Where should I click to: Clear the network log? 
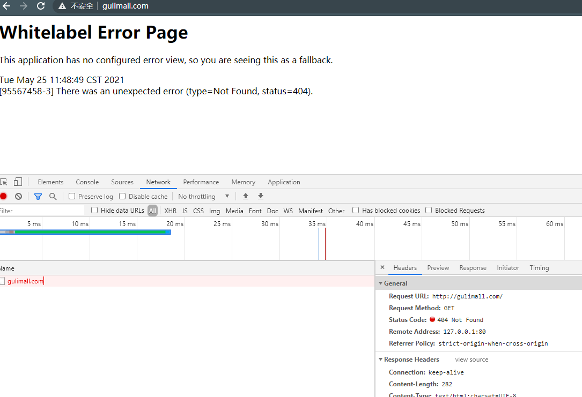click(x=19, y=196)
